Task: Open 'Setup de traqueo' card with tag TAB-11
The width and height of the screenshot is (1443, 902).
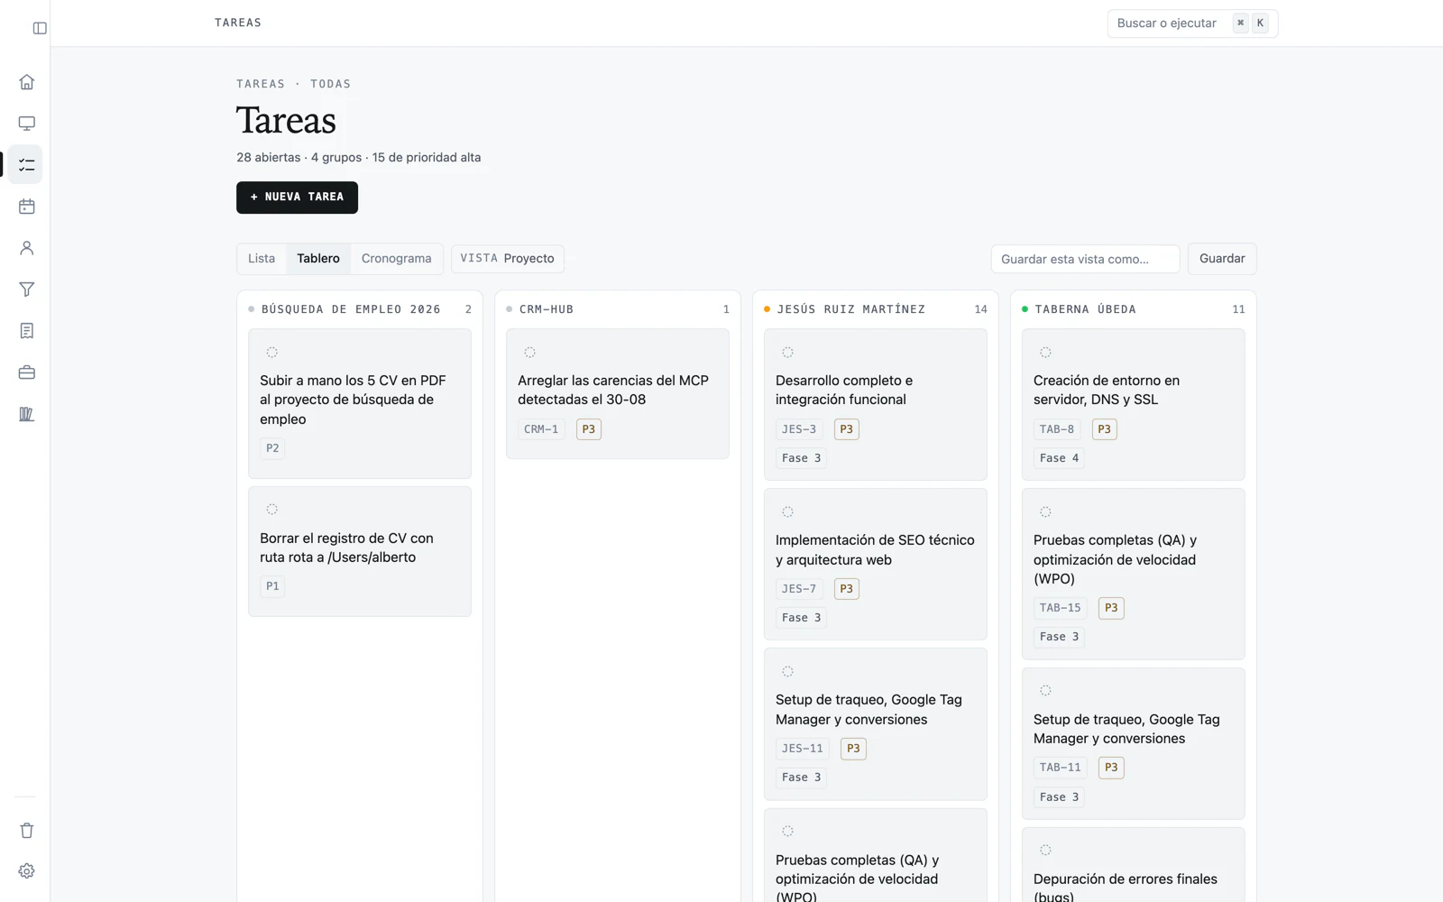Action: coord(1134,743)
